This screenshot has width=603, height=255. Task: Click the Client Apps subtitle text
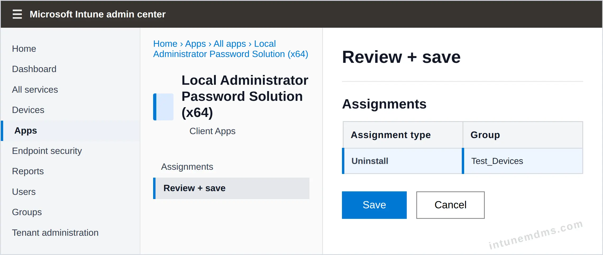(x=212, y=131)
